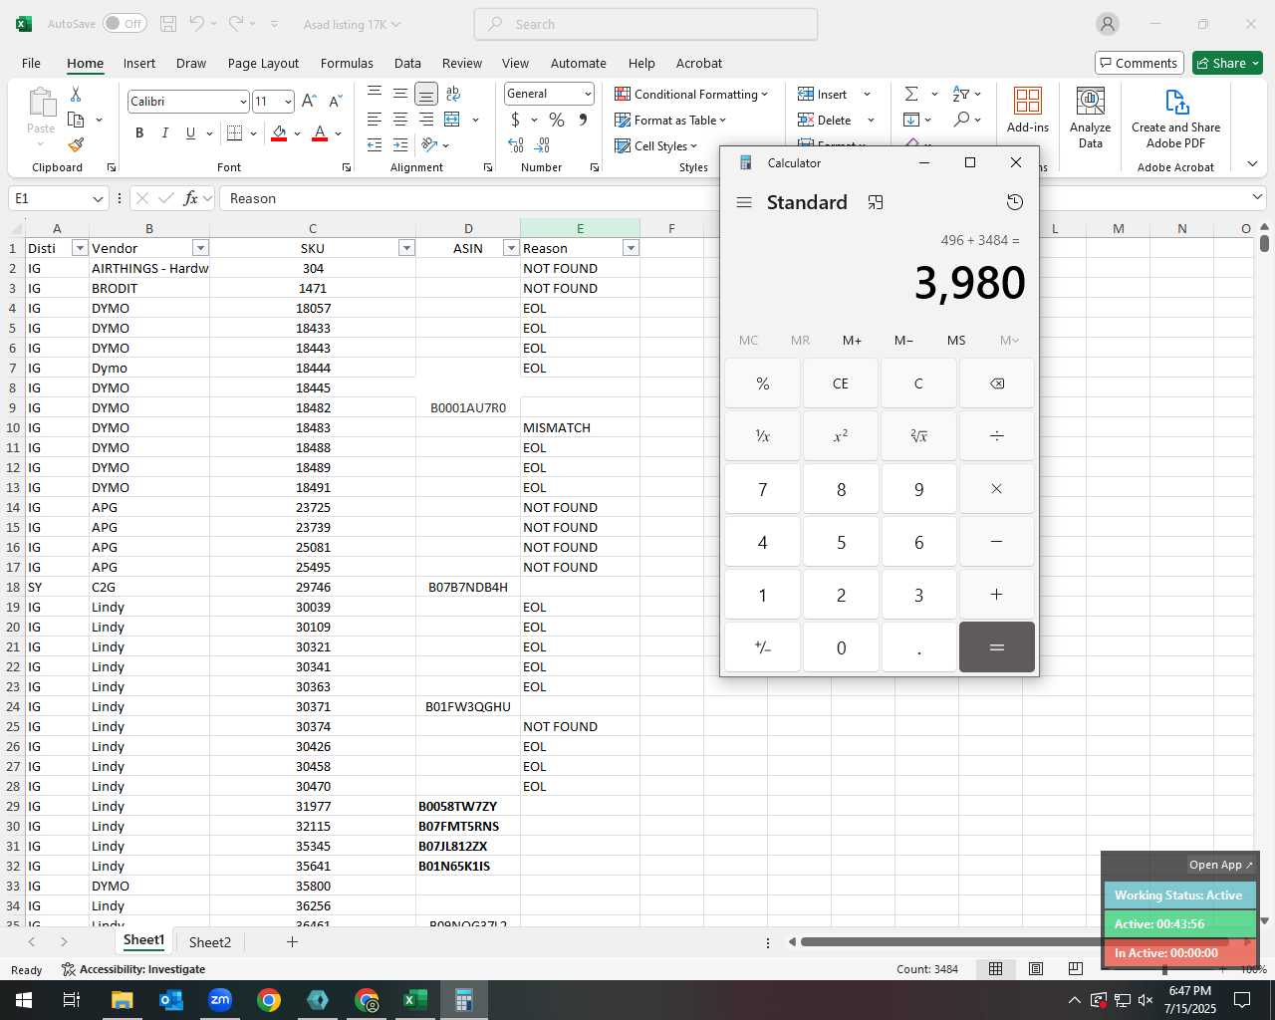
Task: Click the Undo arrow icon
Action: tap(197, 24)
